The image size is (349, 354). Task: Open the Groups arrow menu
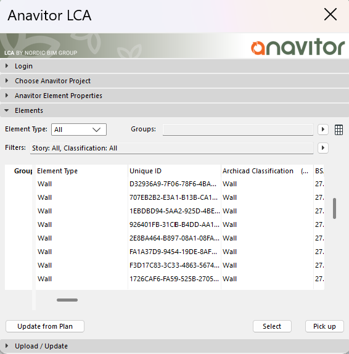(323, 130)
